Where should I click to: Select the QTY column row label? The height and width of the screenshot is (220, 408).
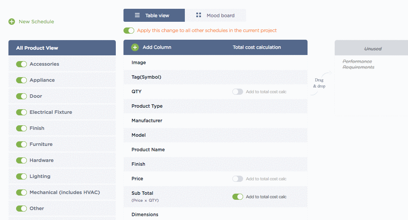pos(137,91)
